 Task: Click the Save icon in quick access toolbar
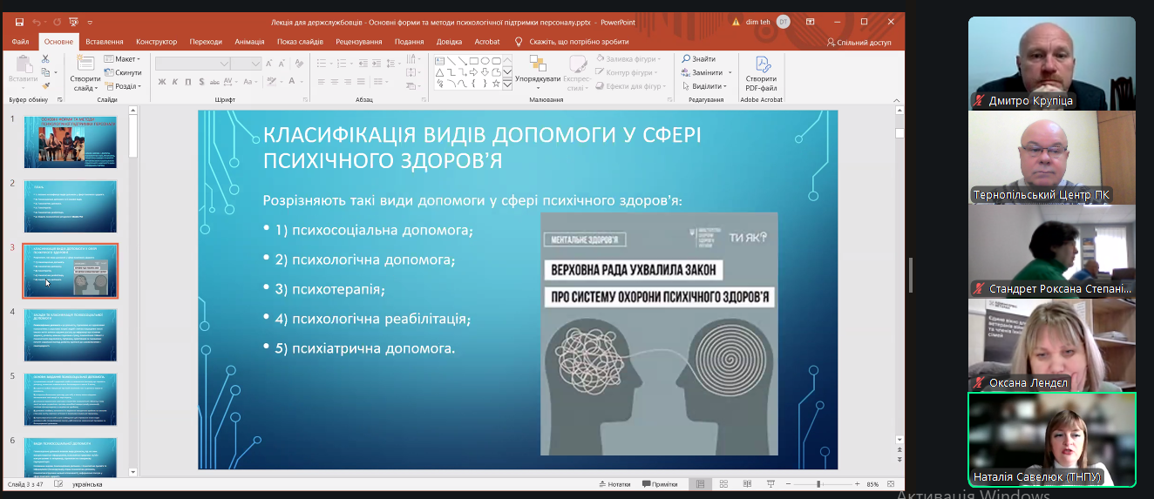[18, 22]
